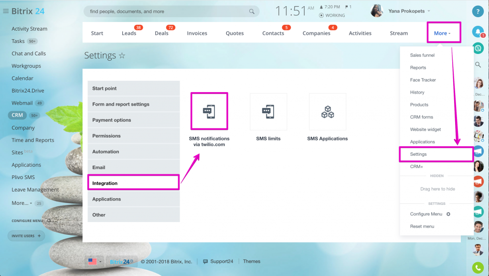Choose History in the More menu
This screenshot has width=489, height=276.
pos(417,92)
